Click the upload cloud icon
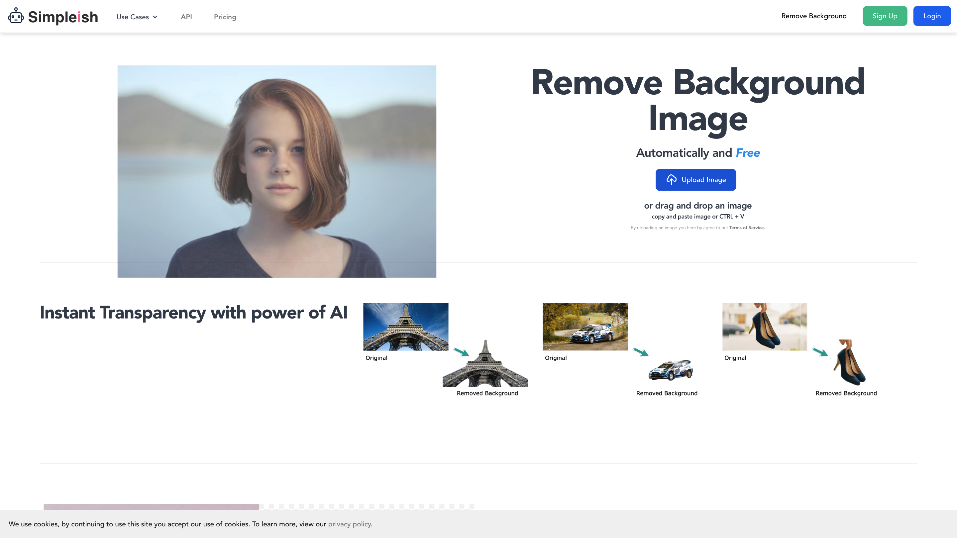This screenshot has height=538, width=957. pos(673,179)
